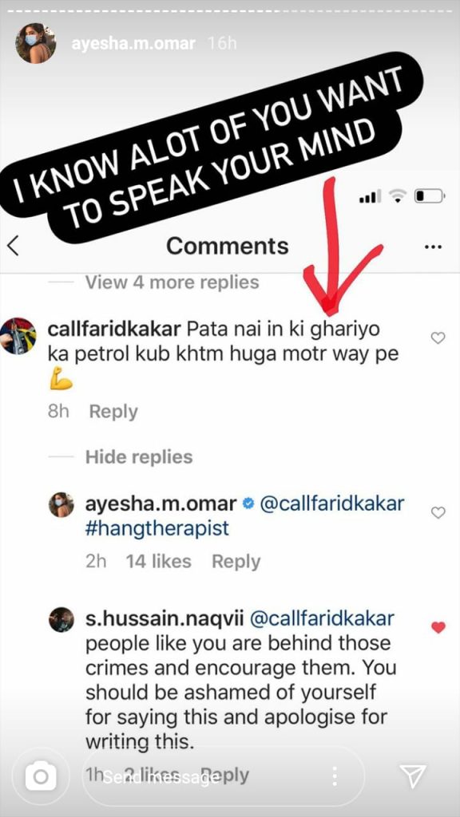Screen dimensions: 460x817
Task: Expand View 4 more replies
Action: [x=172, y=282]
